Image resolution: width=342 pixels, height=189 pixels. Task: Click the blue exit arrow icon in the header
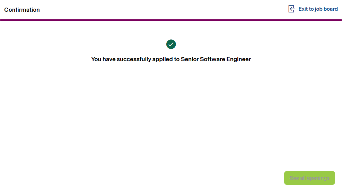pos(291,9)
